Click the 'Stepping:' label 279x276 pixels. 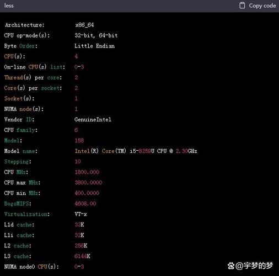click(18, 162)
